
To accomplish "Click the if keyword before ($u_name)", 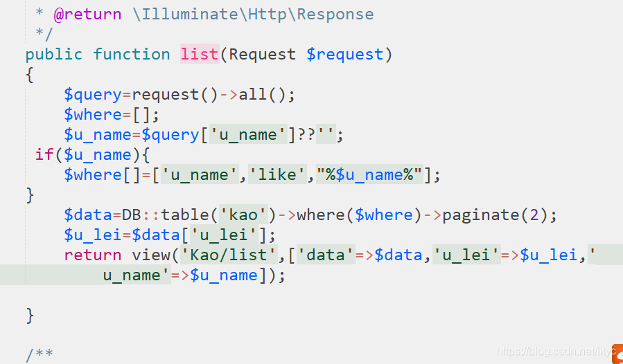I will point(44,154).
